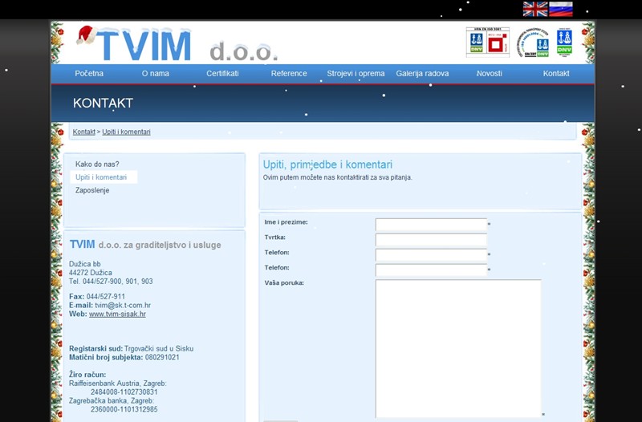Select the Upiti, primjedbe i komentari heading
The width and height of the screenshot is (642, 422).
point(327,164)
